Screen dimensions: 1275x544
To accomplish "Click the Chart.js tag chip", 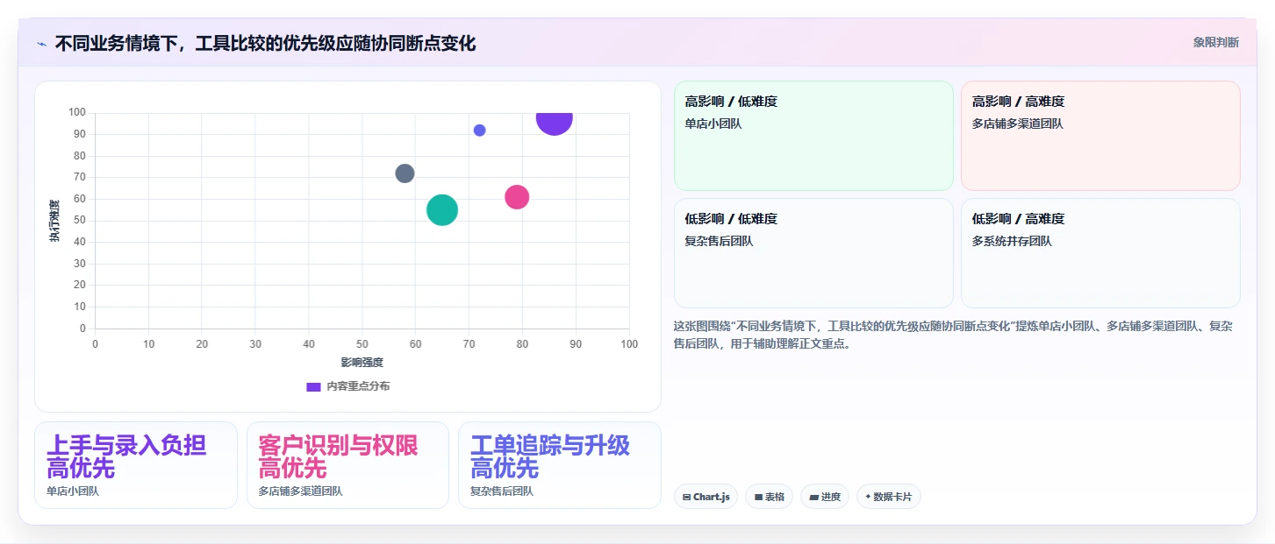I will [x=706, y=497].
